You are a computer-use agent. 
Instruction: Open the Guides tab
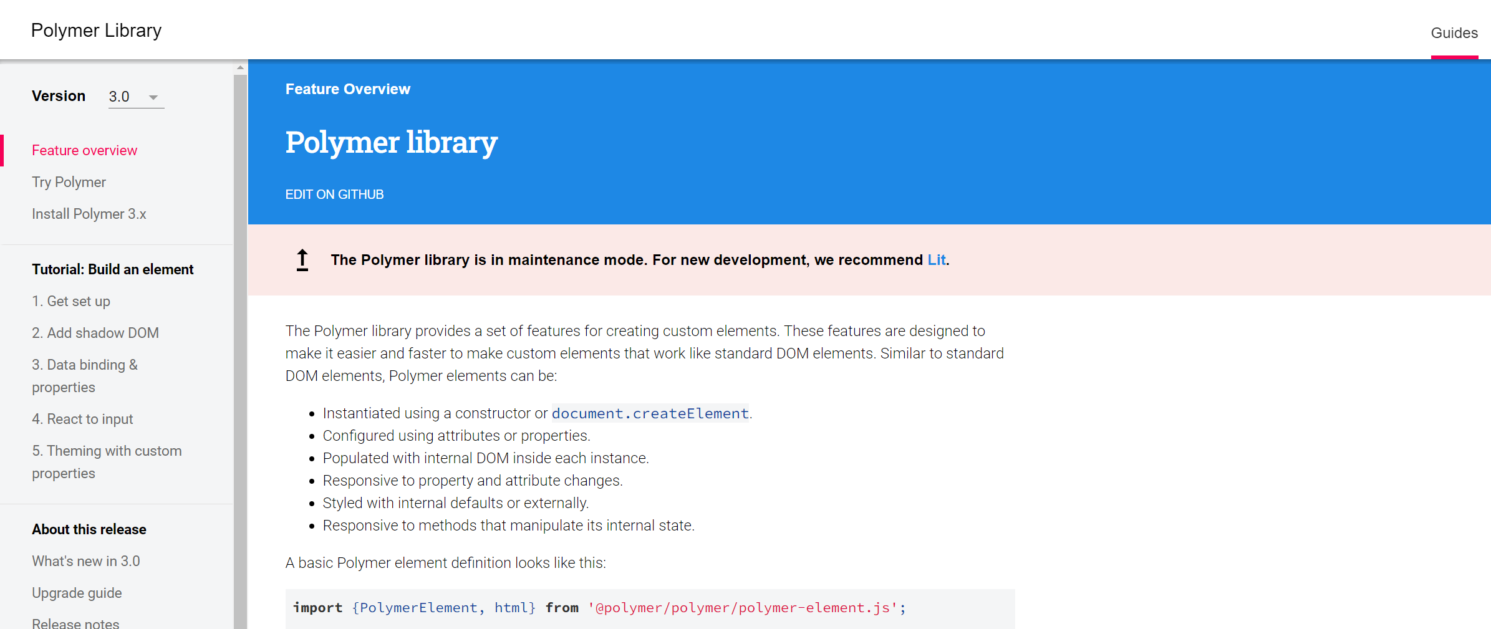(x=1454, y=33)
